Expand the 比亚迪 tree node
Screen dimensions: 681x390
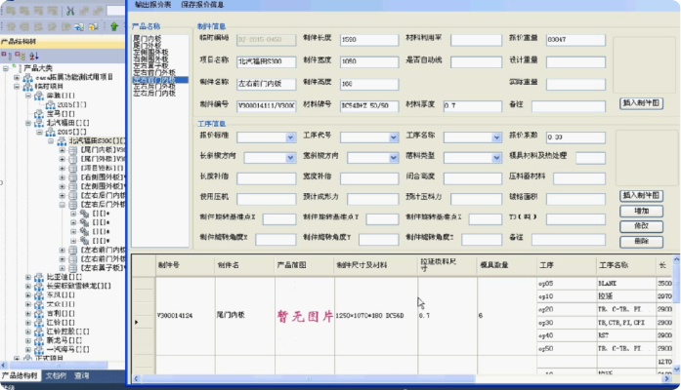[x=27, y=277]
